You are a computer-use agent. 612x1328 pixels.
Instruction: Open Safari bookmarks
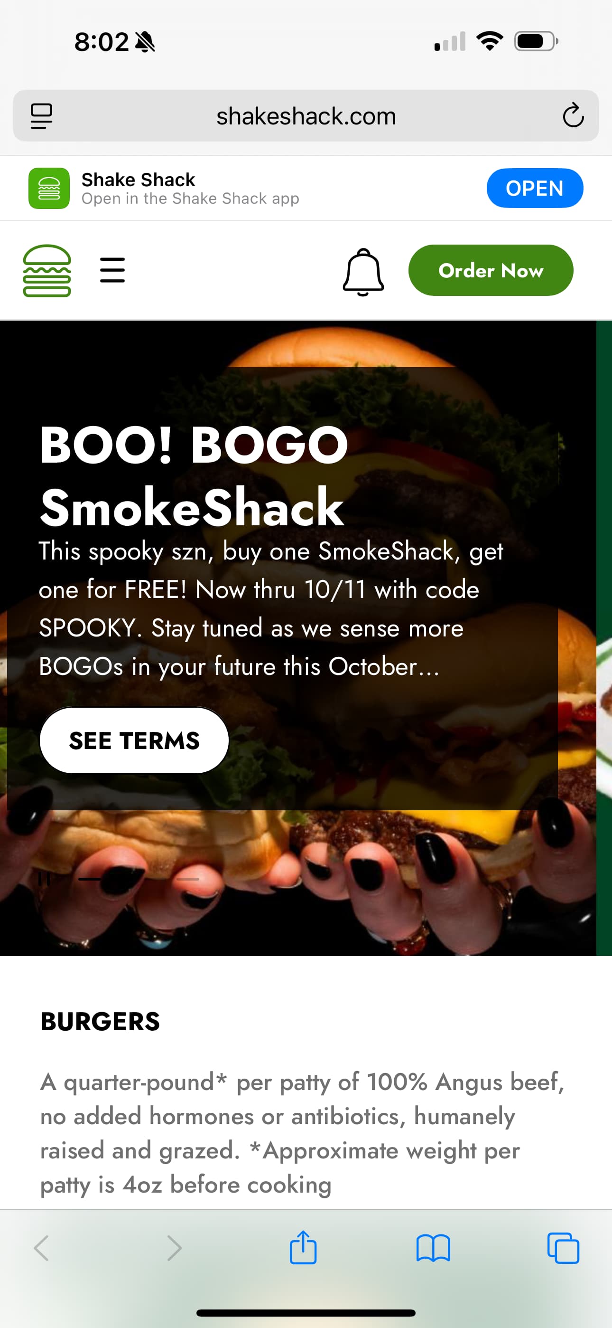[x=433, y=1248]
